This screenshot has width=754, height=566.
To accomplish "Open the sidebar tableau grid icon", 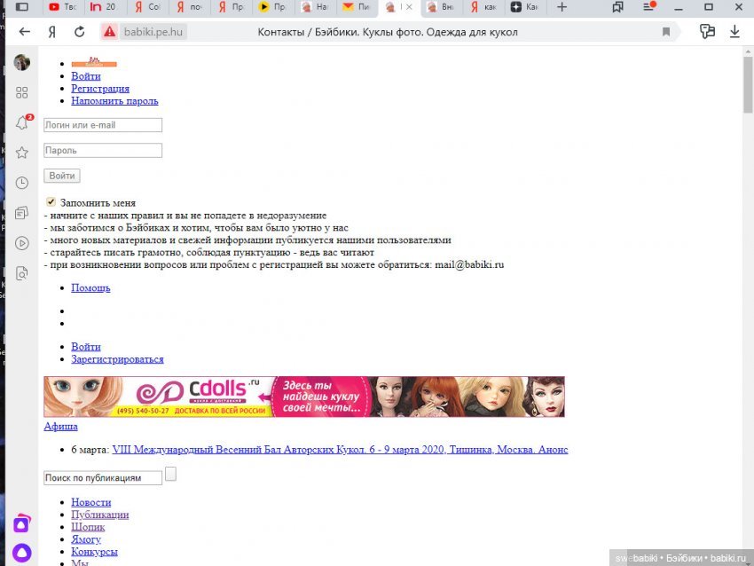I will 22,92.
